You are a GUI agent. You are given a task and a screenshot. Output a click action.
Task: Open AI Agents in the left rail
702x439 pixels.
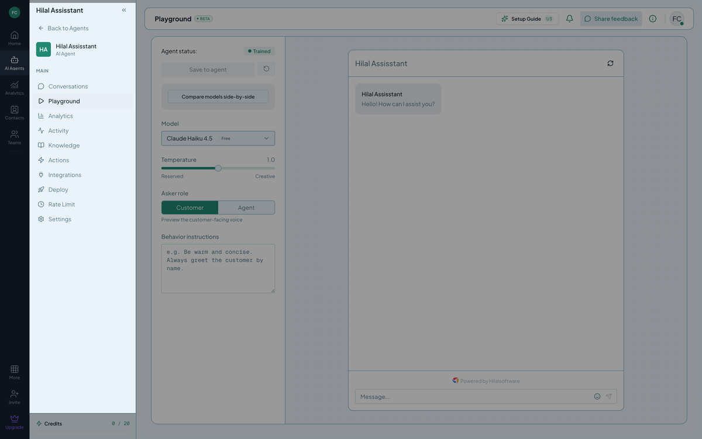[15, 63]
